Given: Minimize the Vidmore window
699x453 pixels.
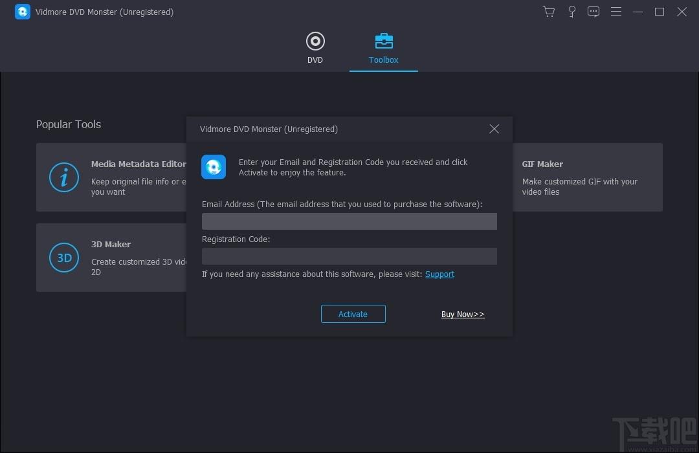Looking at the screenshot, I should click(x=638, y=12).
